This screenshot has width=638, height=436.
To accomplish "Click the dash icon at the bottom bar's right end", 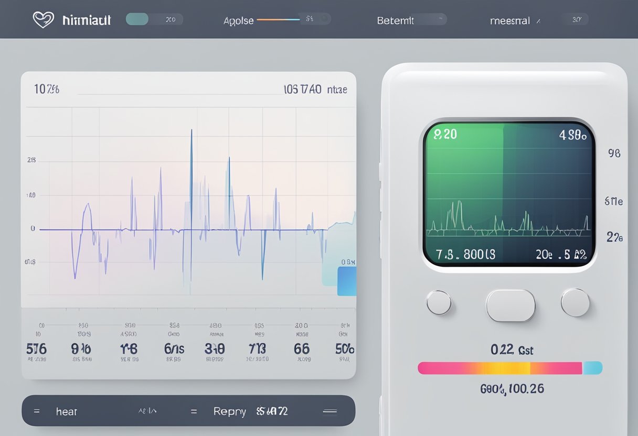I will point(329,411).
